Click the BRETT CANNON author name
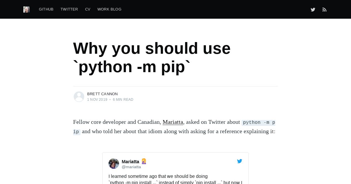The width and height of the screenshot is (351, 184). tap(102, 94)
